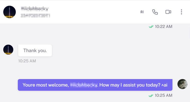Screen dimensions: 190x102
Task: Select the purple "Youre most welcome" message
Action: [95, 85]
